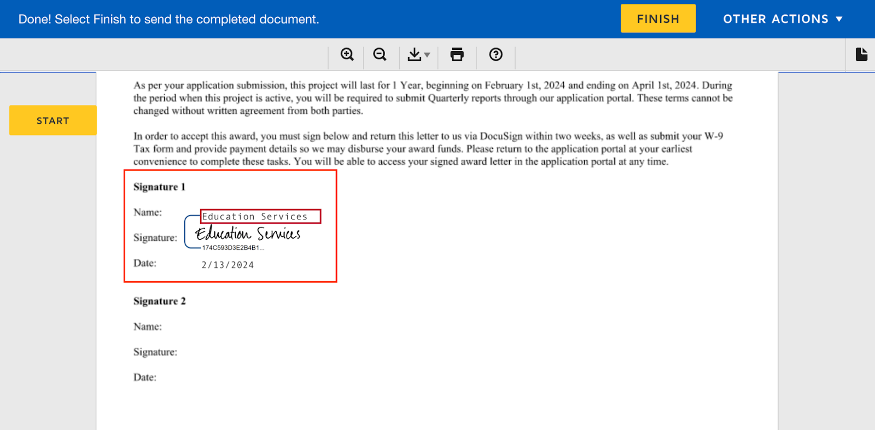The width and height of the screenshot is (875, 430).
Task: Click the Signature 1 heading
Action: [159, 187]
